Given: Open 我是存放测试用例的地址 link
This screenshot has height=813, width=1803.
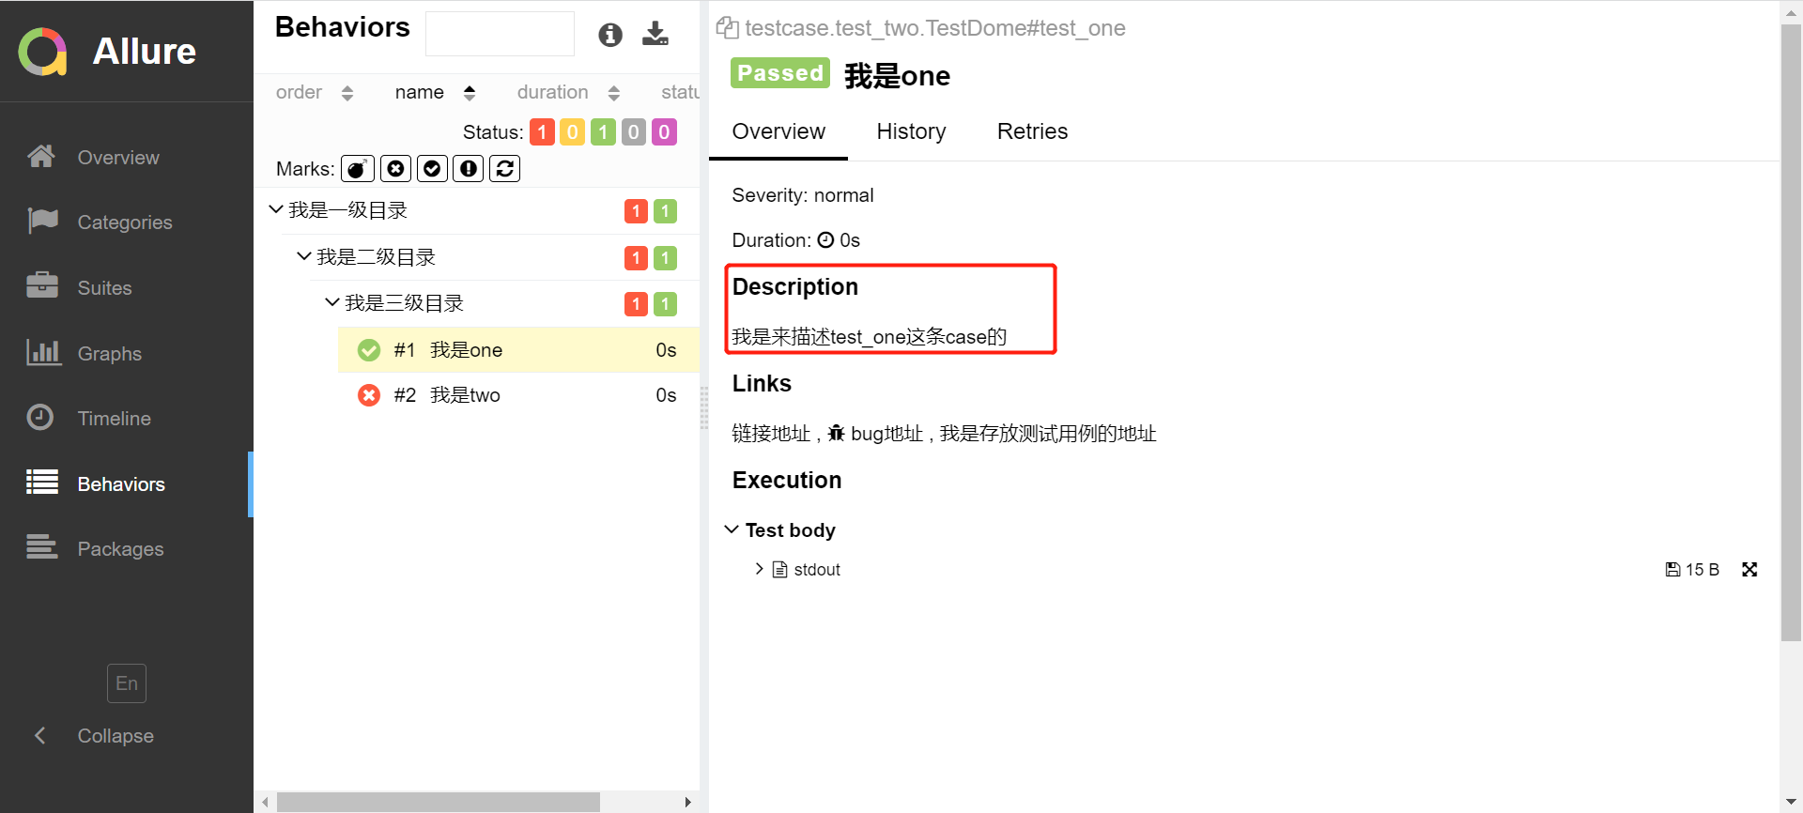Looking at the screenshot, I should click(x=1048, y=433).
